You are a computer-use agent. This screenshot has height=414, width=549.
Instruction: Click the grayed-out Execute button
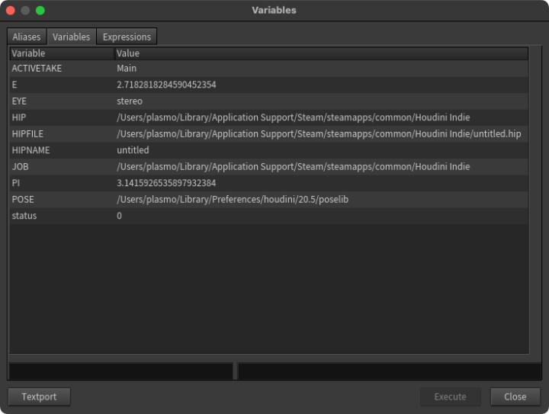[450, 396]
